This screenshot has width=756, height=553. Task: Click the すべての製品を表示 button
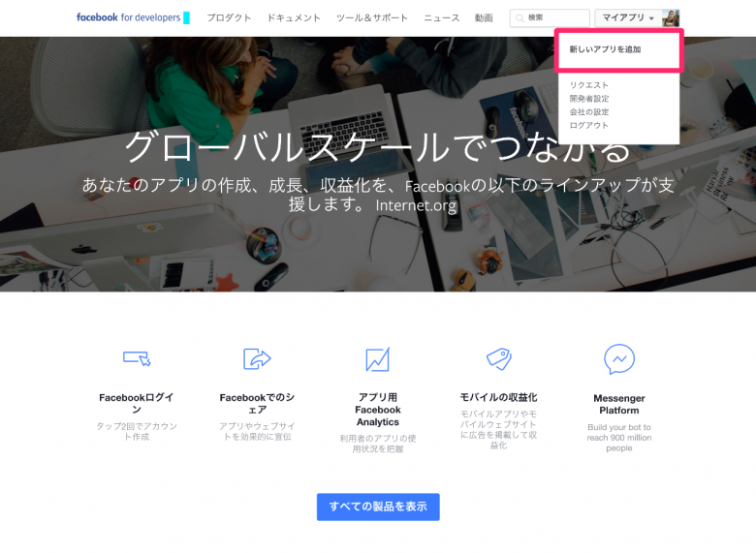[378, 507]
